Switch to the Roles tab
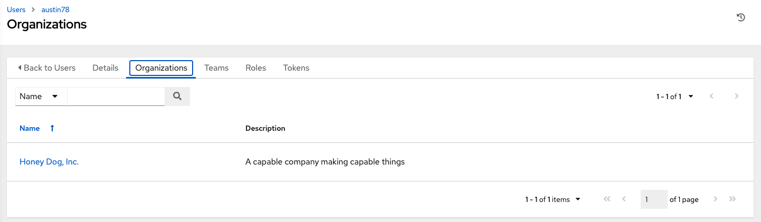 tap(255, 68)
